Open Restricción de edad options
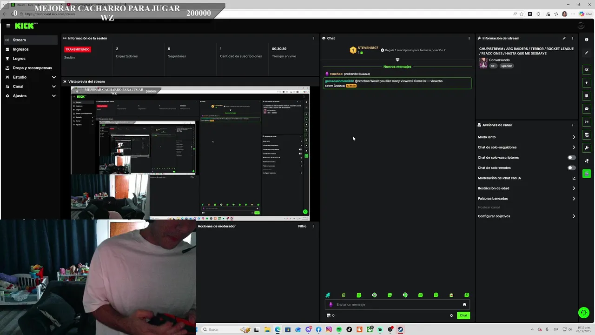The image size is (595, 335). pyautogui.click(x=527, y=188)
